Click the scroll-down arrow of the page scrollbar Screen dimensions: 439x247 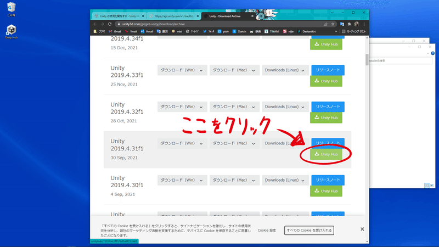pyautogui.click(x=367, y=242)
